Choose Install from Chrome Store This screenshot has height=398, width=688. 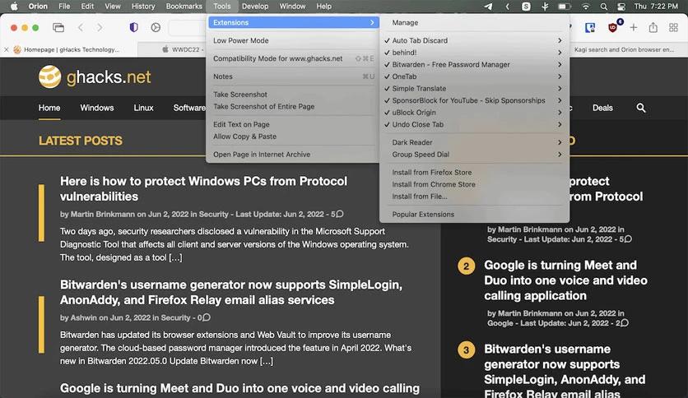(473, 184)
